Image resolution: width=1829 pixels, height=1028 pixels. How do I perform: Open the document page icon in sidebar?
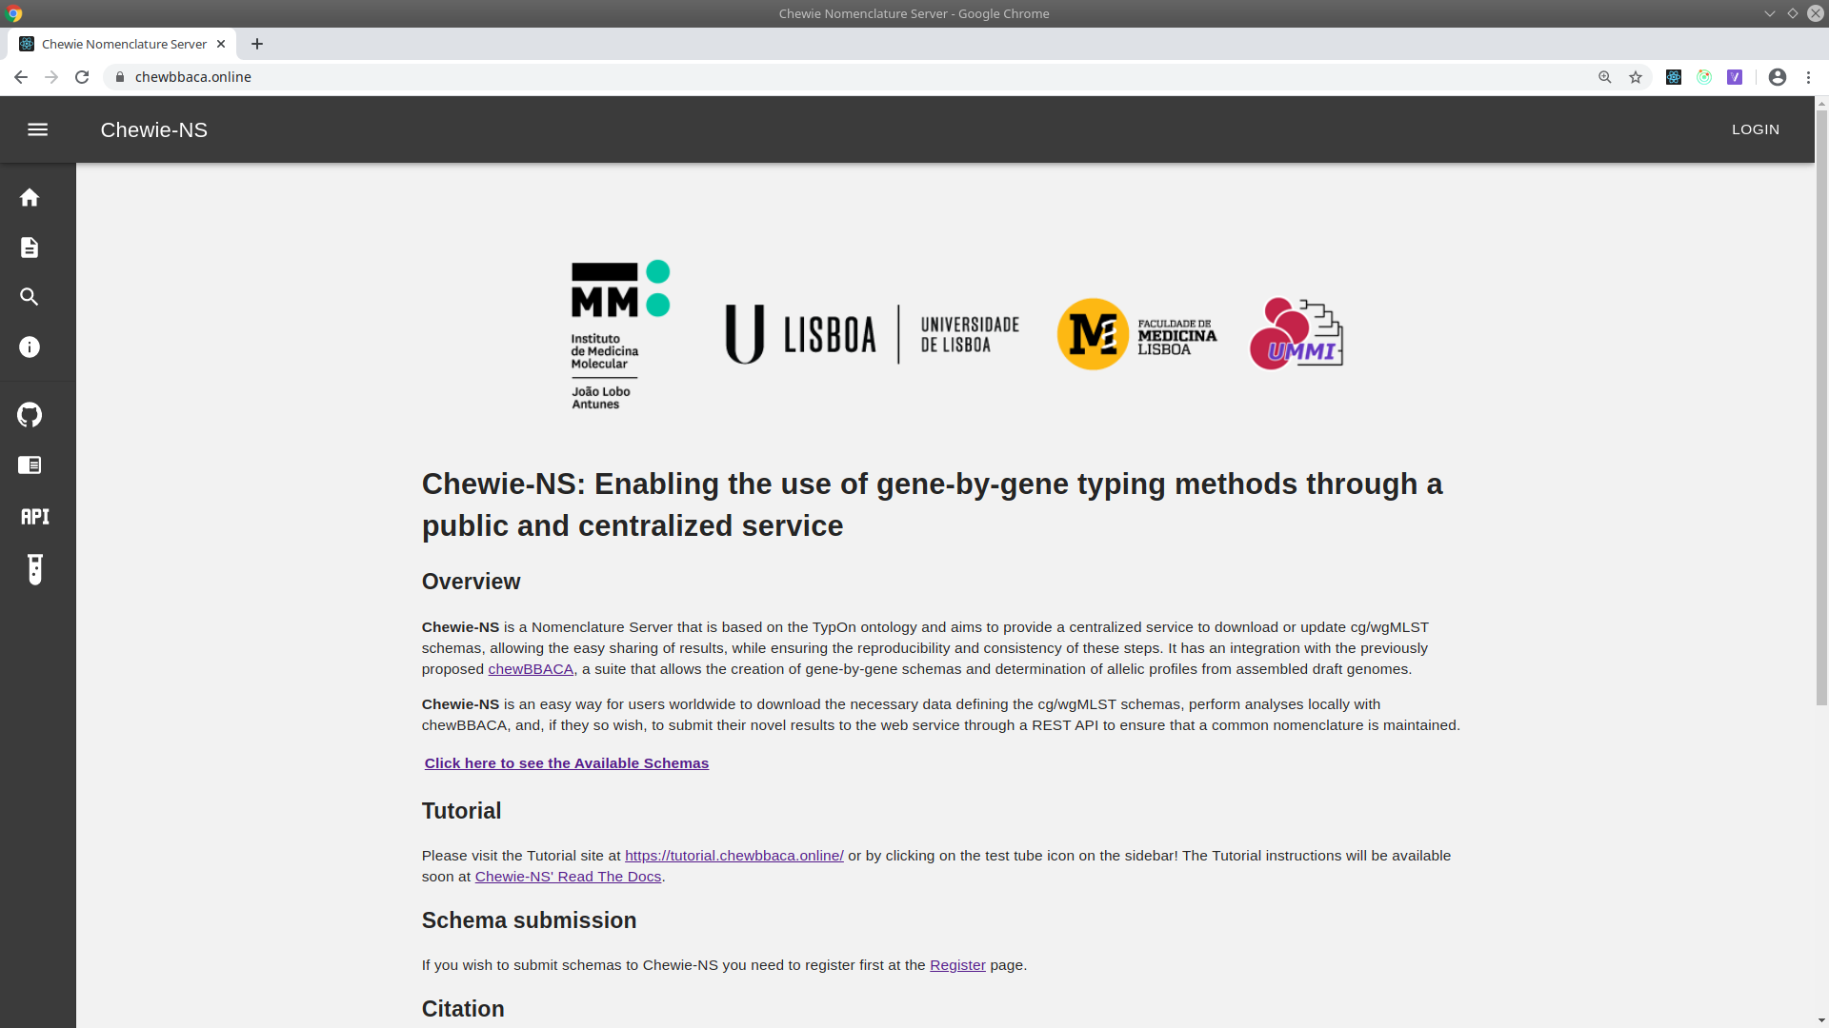pyautogui.click(x=30, y=247)
